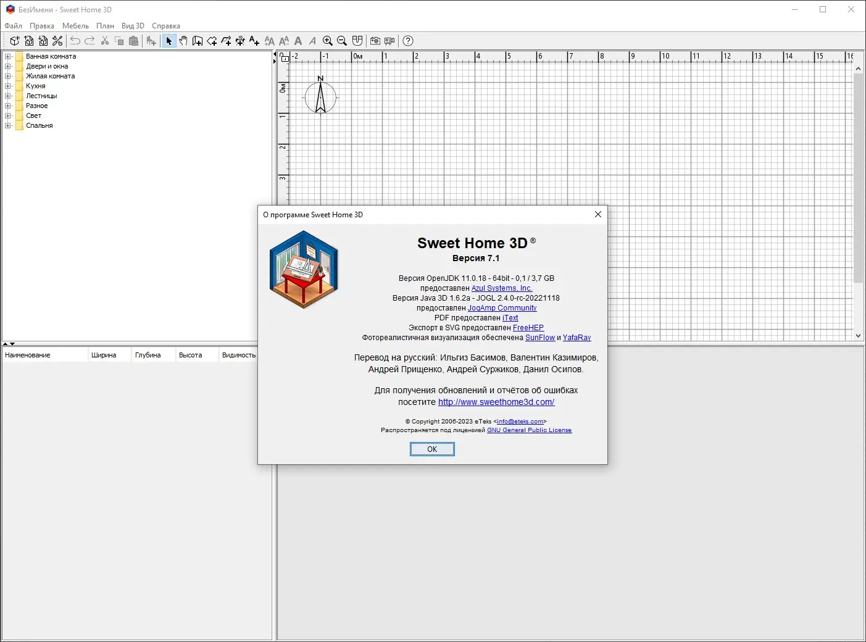Screen dimensions: 866x642
Task: Select the Create walls tool
Action: tap(198, 41)
